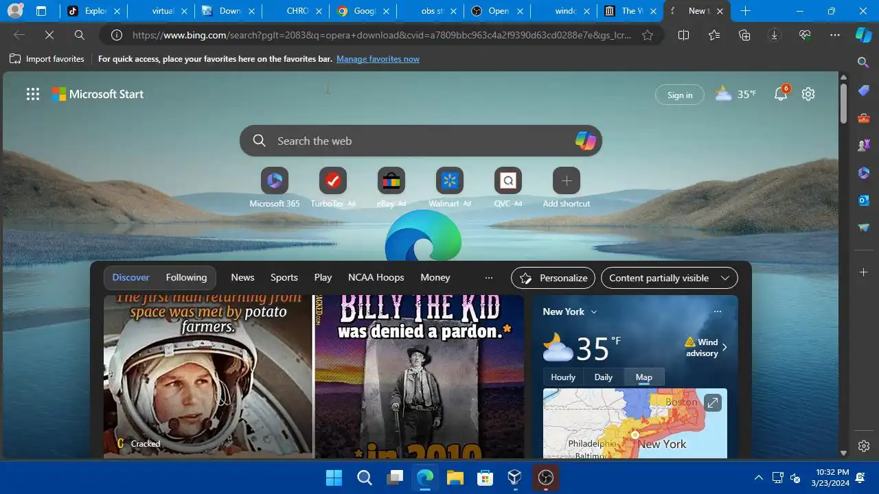The height and width of the screenshot is (494, 879).
Task: Open Settings and more ellipsis menu
Action: pos(835,36)
